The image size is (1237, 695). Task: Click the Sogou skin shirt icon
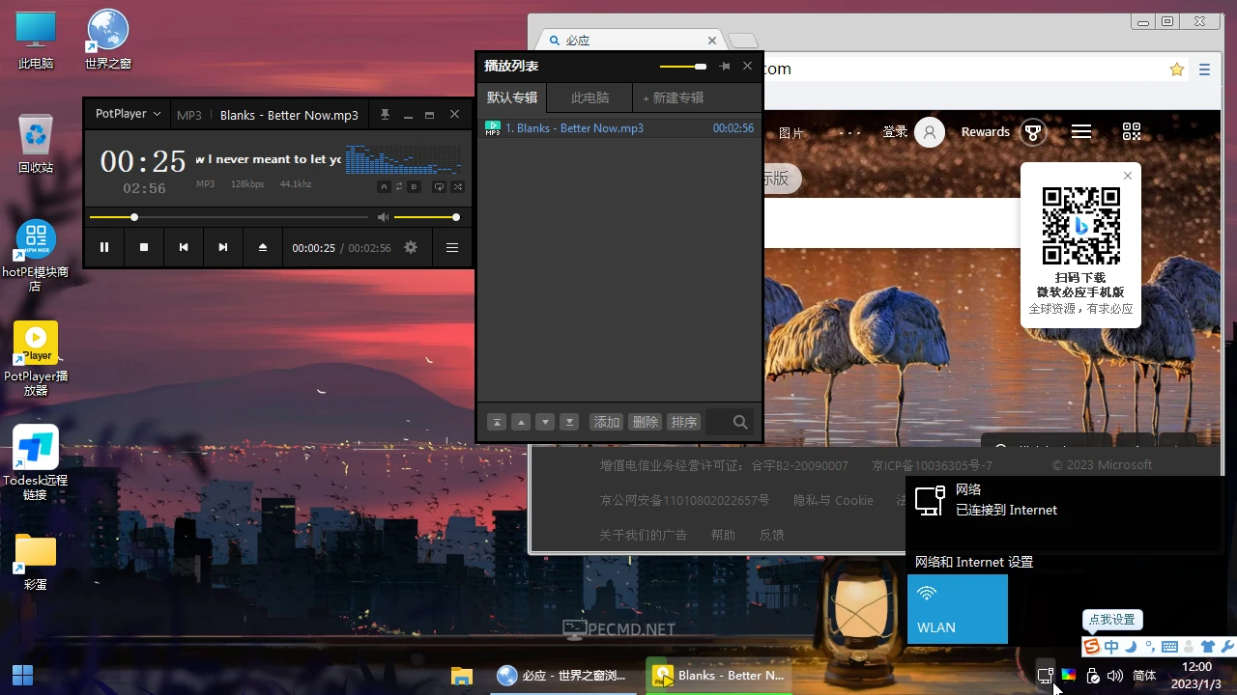(1208, 647)
